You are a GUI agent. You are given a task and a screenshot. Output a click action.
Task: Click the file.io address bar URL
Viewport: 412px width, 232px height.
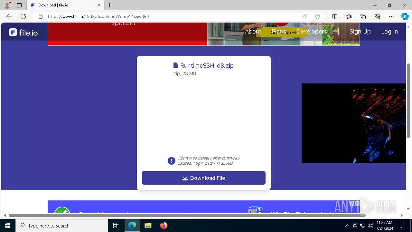(98, 16)
